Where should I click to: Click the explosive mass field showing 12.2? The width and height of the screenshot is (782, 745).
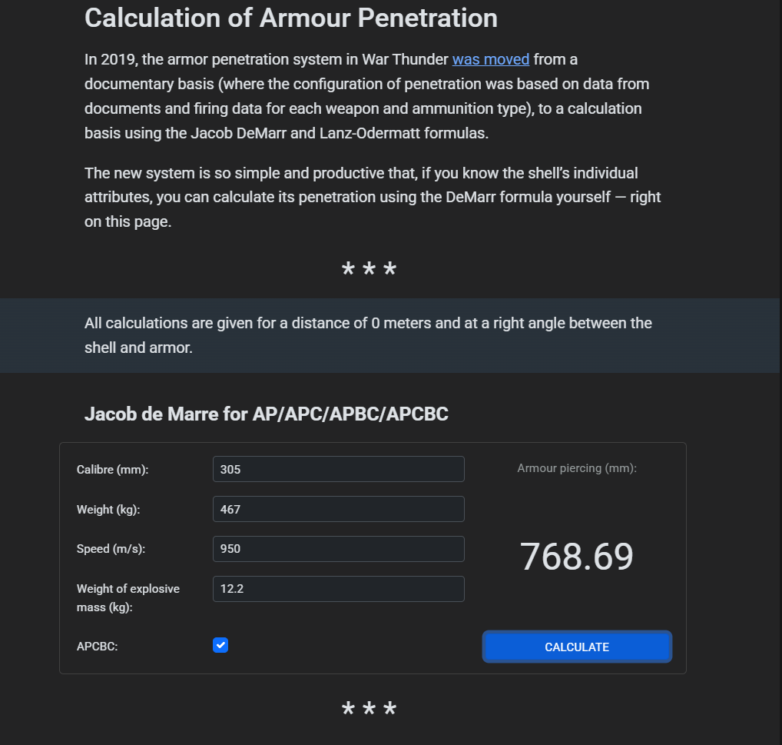click(338, 589)
